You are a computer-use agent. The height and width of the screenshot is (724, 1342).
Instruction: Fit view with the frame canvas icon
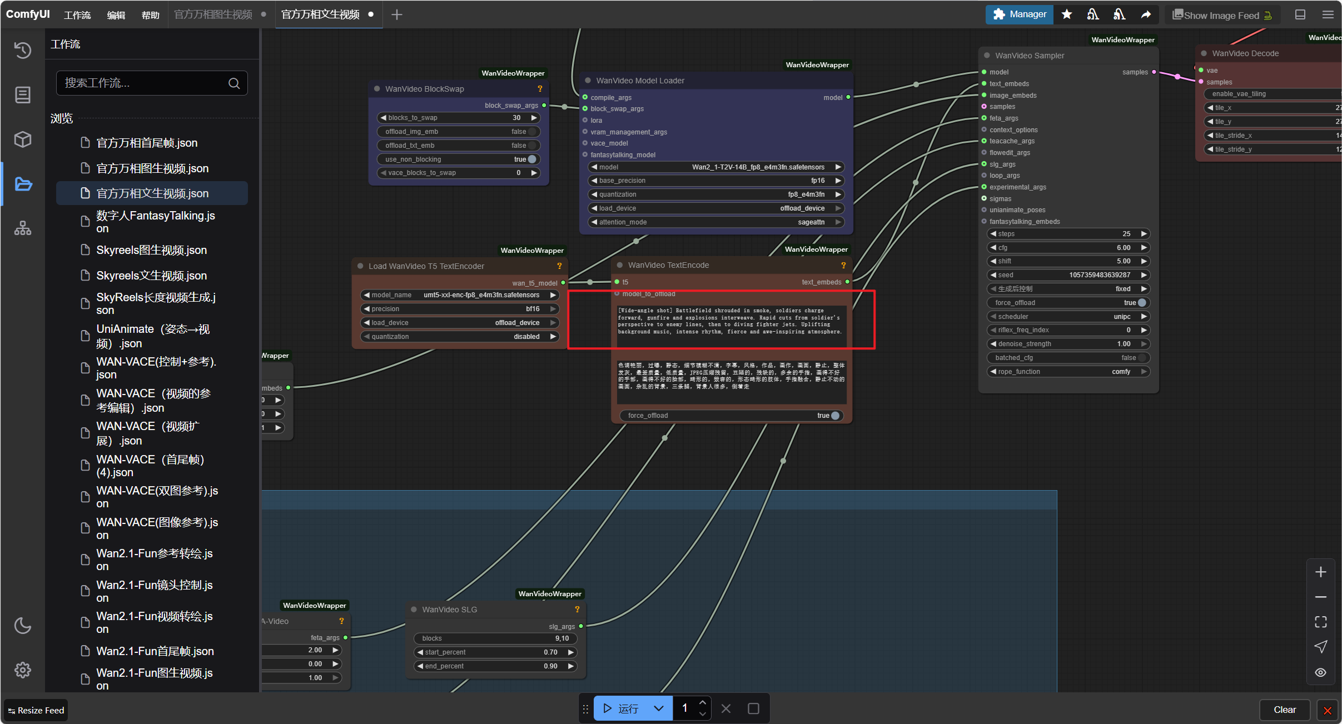coord(1321,622)
